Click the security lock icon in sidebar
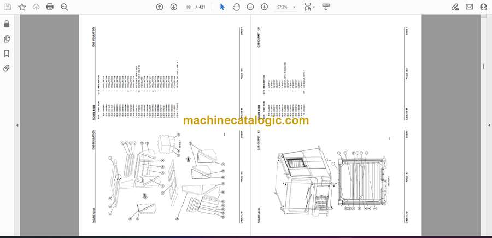This screenshot has width=492, height=238. click(7, 24)
